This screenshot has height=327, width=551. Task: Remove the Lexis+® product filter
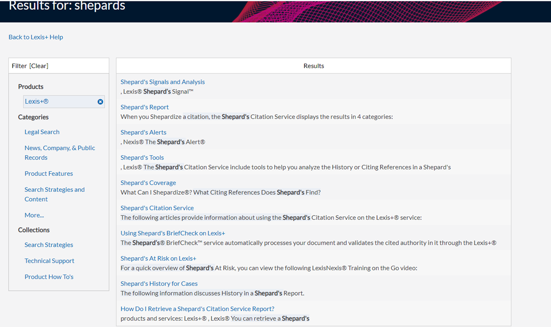[x=100, y=101]
